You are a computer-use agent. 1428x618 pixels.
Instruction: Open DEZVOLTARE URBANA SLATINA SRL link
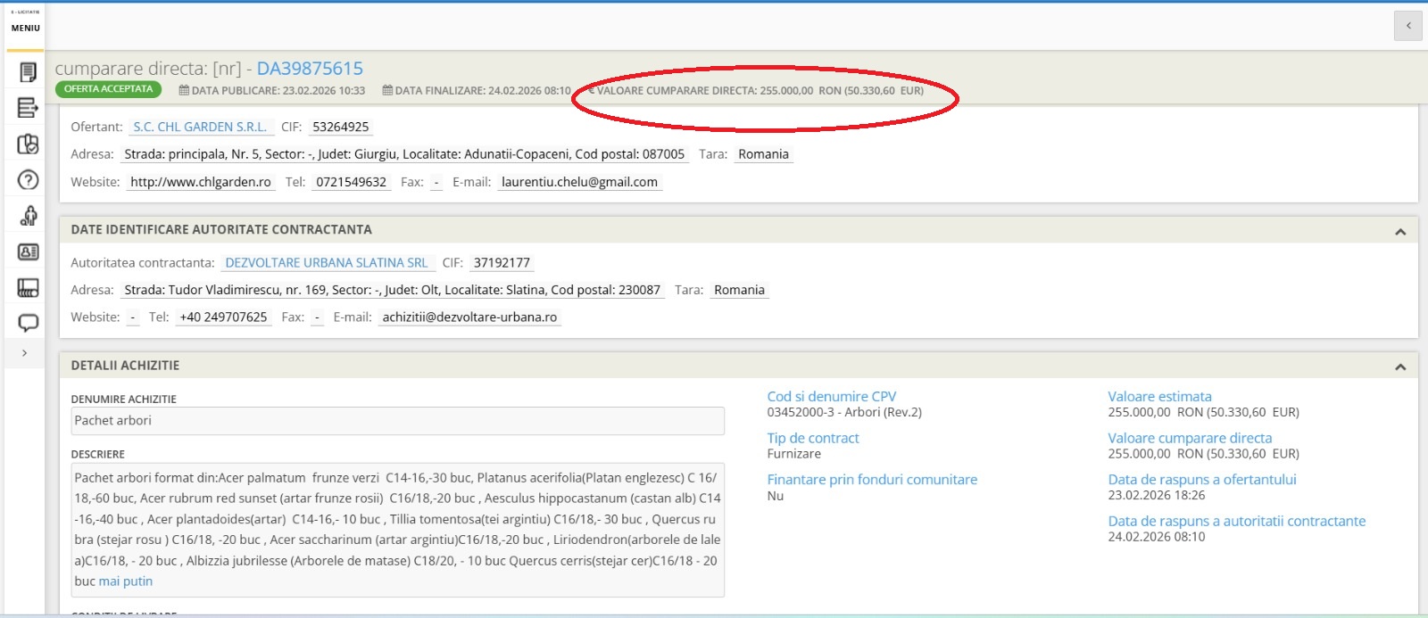(327, 263)
